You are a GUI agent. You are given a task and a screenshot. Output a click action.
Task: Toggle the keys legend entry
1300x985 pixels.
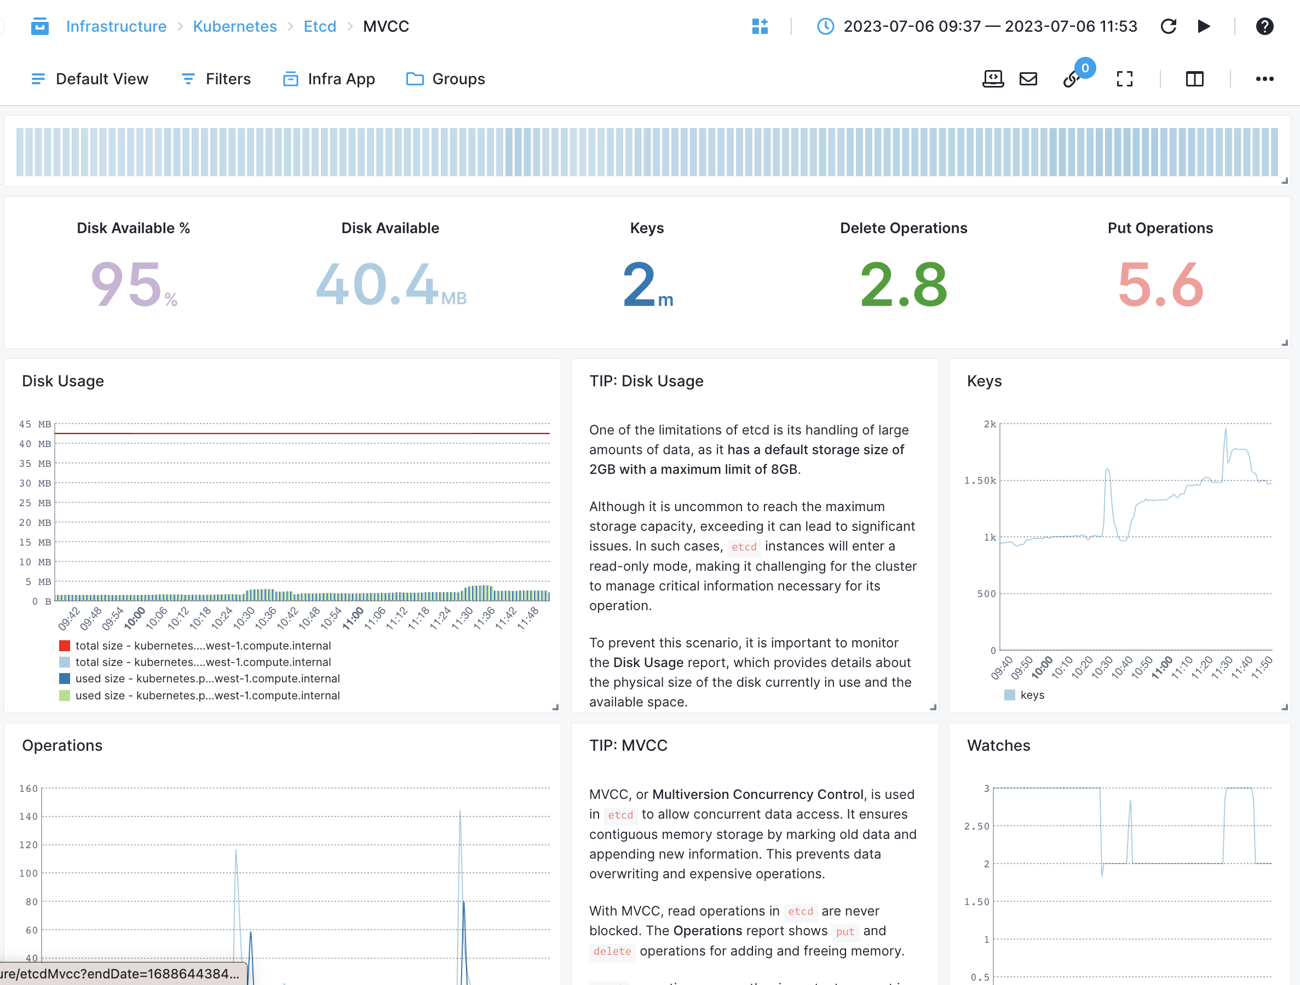(x=1025, y=695)
